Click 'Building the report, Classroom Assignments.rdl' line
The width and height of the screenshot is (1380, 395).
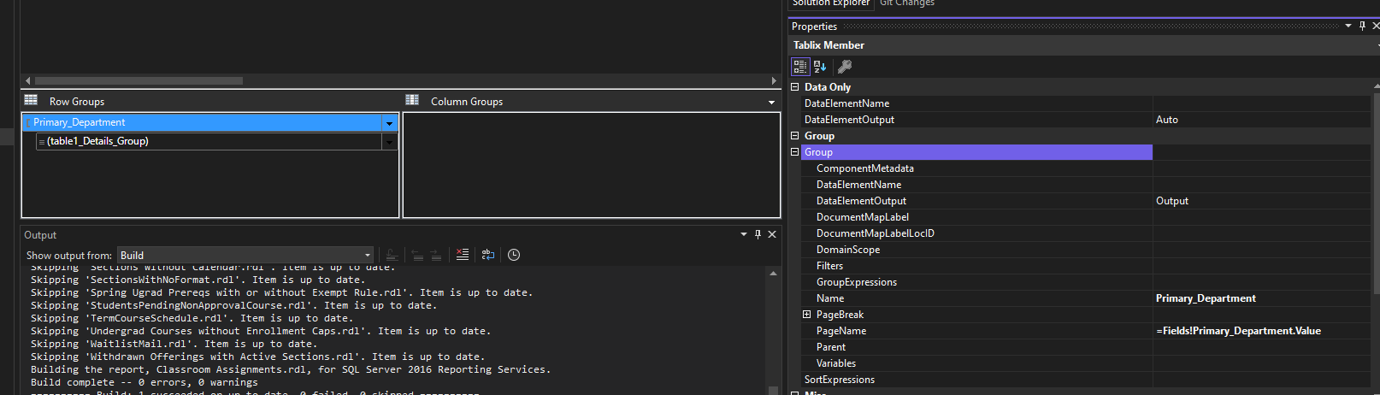point(291,369)
